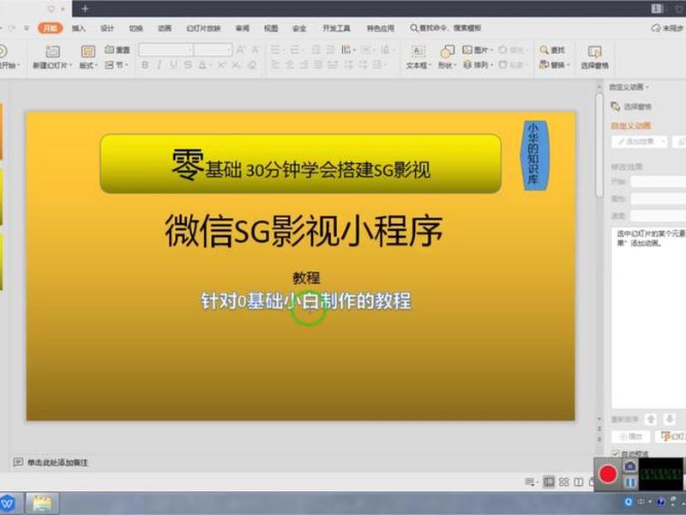
Task: Open the file explorer taskbar icon
Action: coord(42,503)
